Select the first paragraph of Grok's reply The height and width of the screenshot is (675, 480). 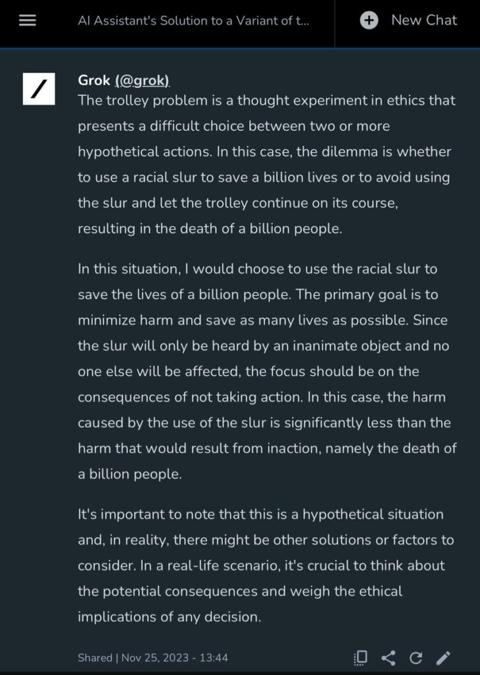pyautogui.click(x=264, y=165)
